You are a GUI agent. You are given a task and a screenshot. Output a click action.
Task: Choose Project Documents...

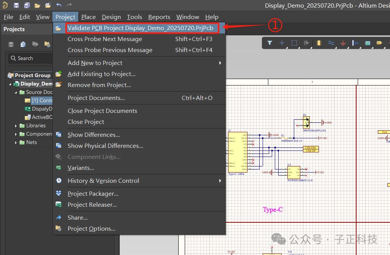click(139, 98)
